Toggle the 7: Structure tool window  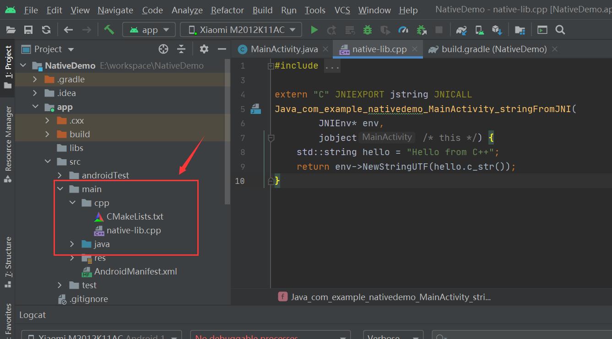8,262
